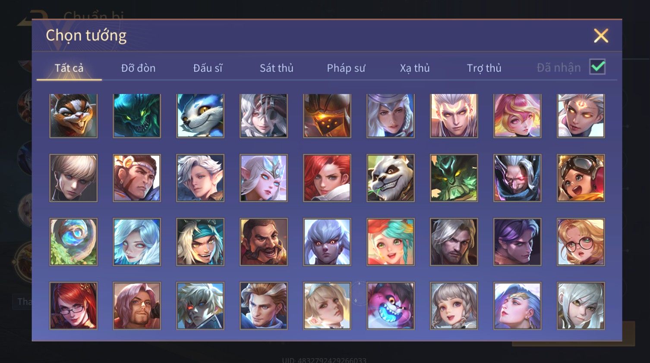
Task: Switch to the Đấu sĩ tab
Action: (x=208, y=68)
